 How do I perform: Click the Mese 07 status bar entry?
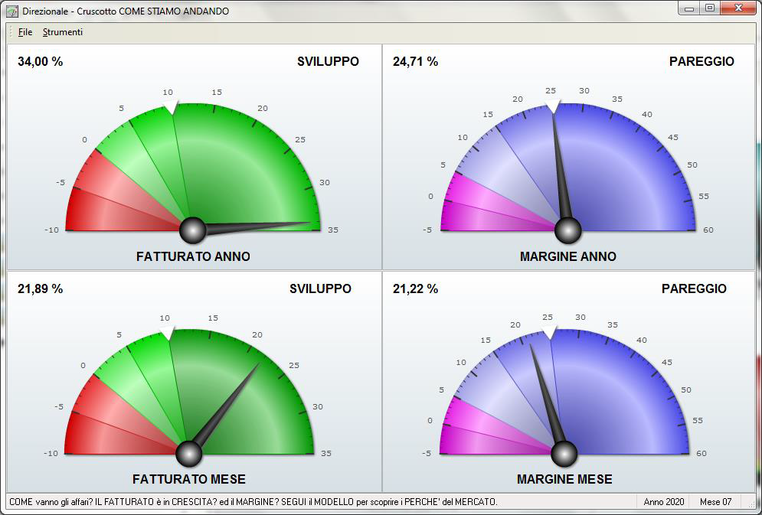pyautogui.click(x=715, y=501)
